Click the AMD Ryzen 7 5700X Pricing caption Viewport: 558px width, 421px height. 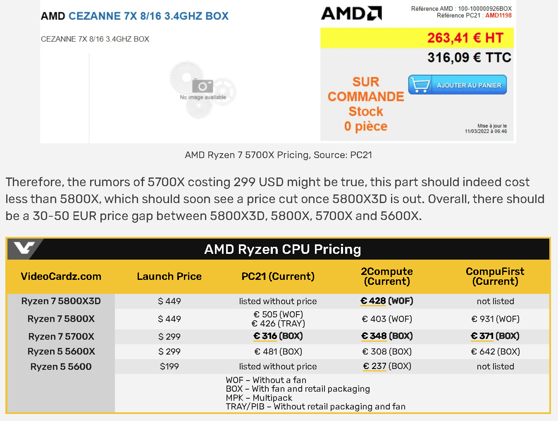point(279,155)
